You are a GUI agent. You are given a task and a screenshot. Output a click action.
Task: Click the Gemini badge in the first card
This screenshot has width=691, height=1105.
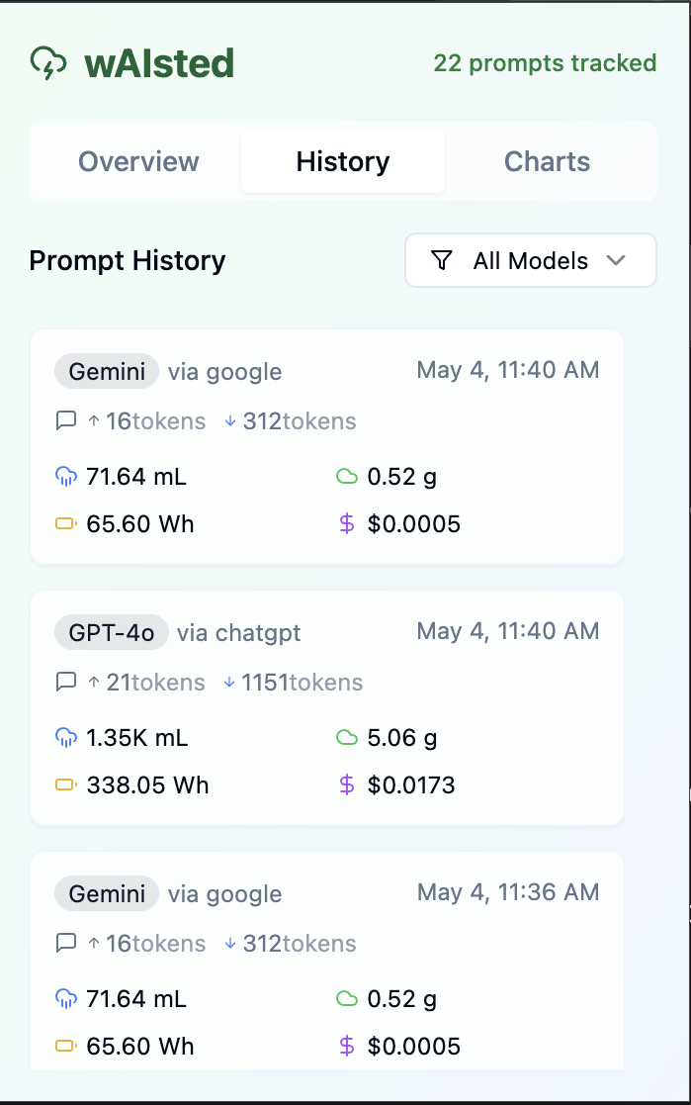(107, 371)
